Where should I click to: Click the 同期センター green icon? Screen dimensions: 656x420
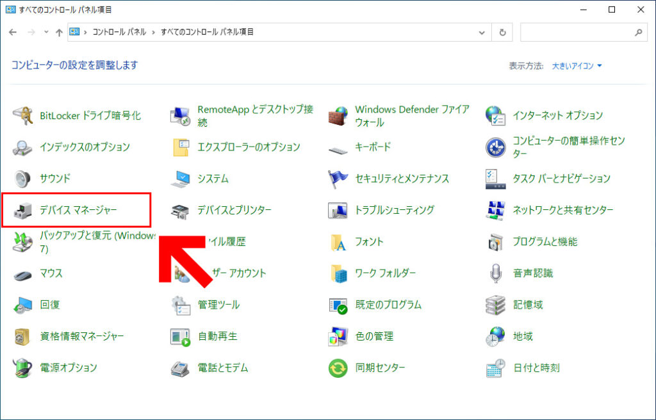338,368
